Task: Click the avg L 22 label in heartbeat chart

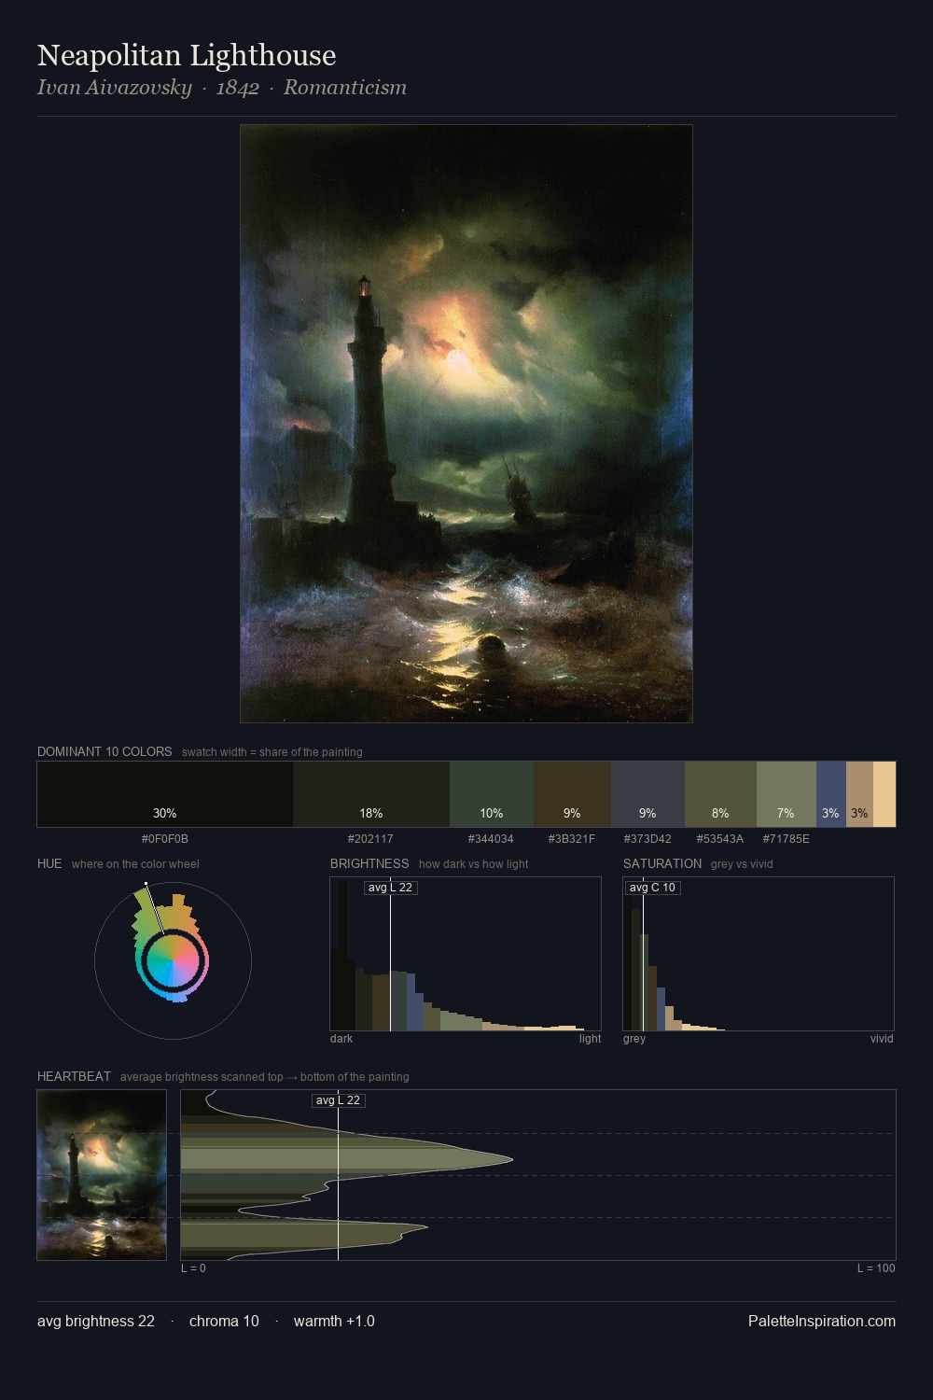Action: tap(338, 1100)
